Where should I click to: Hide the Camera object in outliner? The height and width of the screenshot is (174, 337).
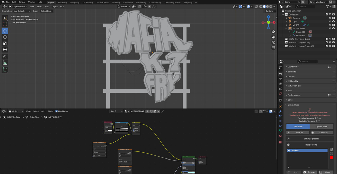(x=330, y=18)
